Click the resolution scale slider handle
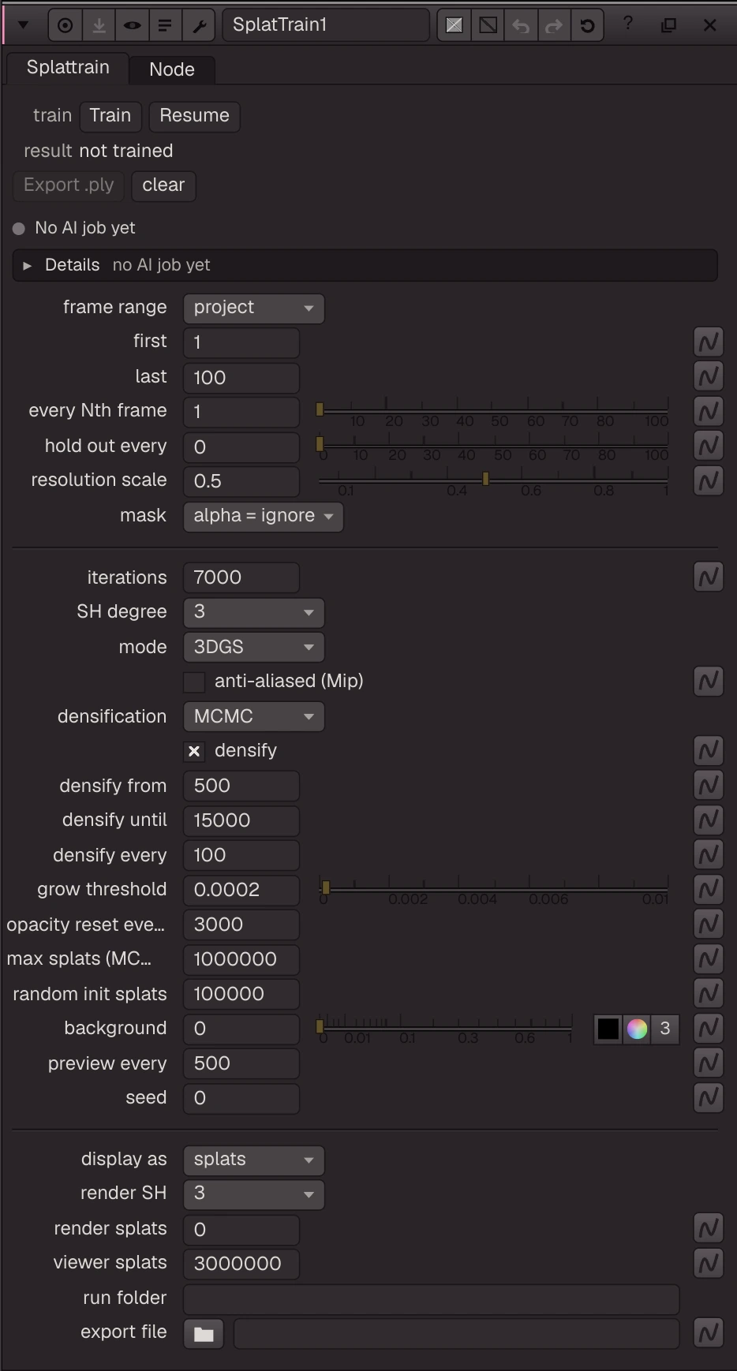Screen dimensions: 737x1371 coord(485,479)
